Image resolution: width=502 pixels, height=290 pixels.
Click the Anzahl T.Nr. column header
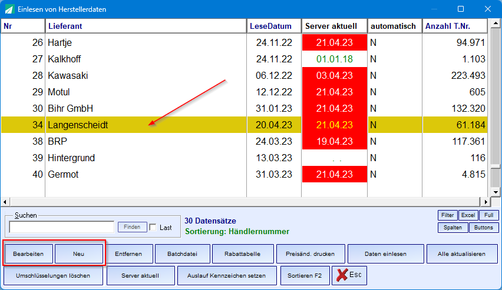[455, 26]
